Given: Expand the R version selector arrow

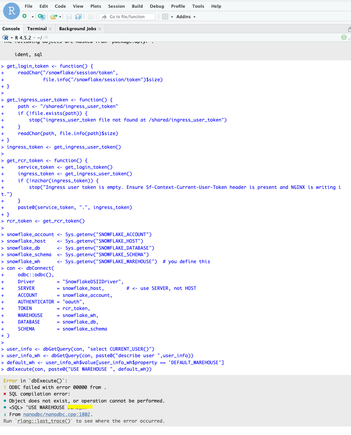Looking at the screenshot, I should point(12,38).
